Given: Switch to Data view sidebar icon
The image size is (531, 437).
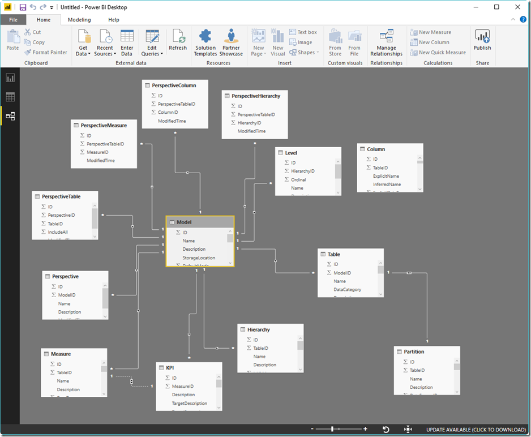Looking at the screenshot, I should coord(10,97).
